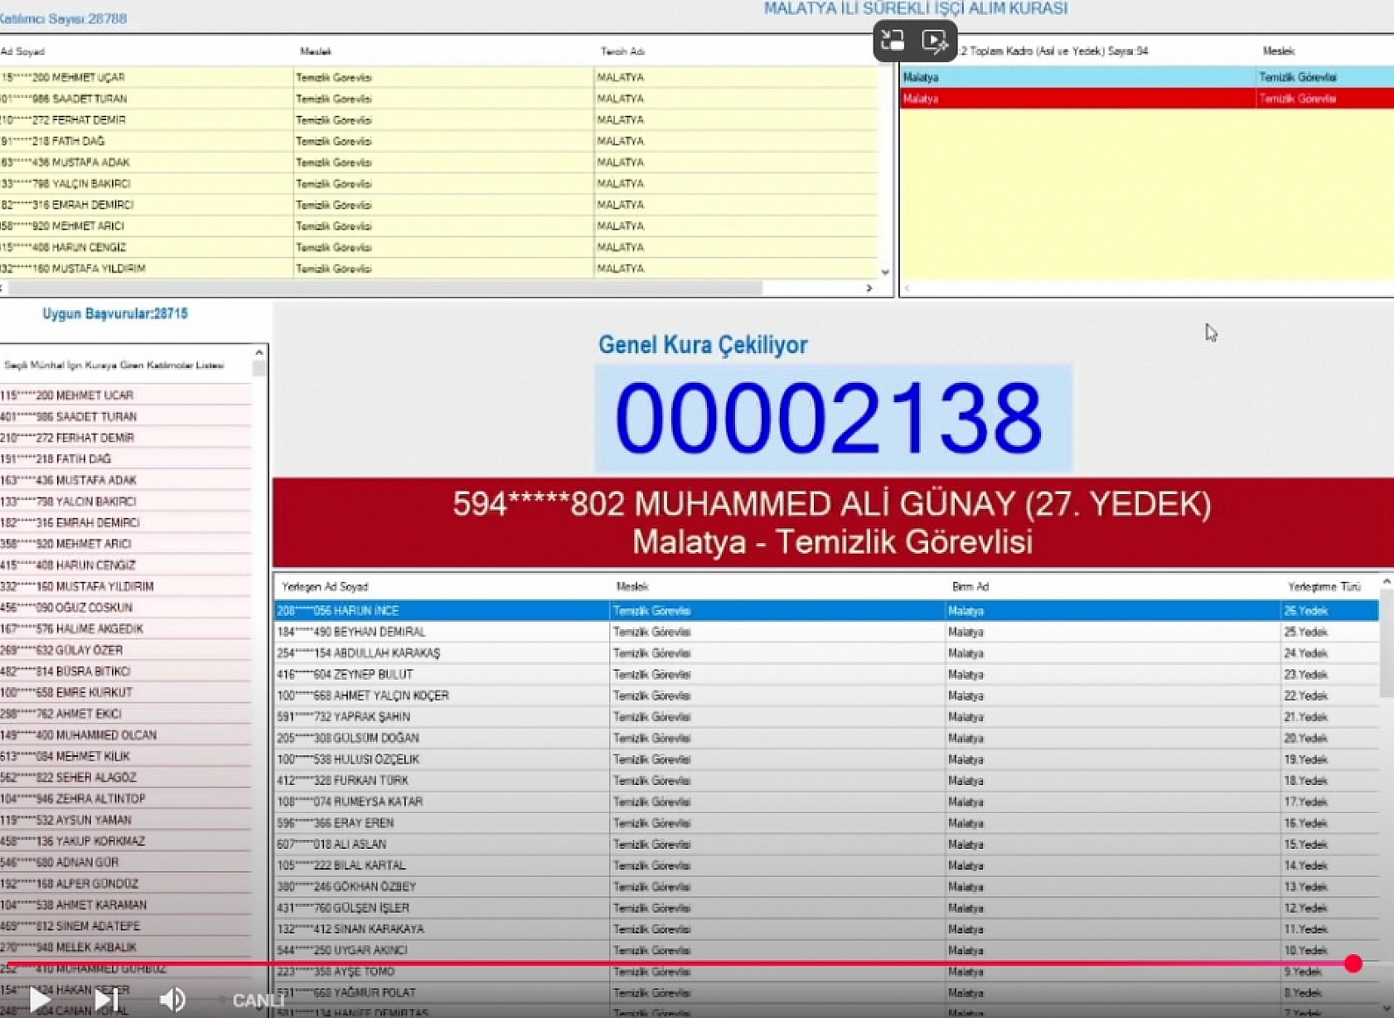Skip to the next video
The width and height of the screenshot is (1394, 1018).
pos(103,998)
